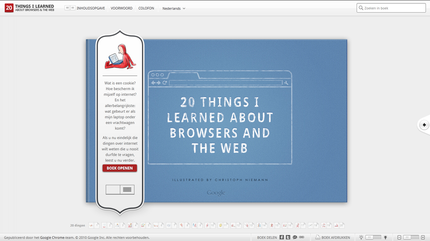The image size is (430, 241).
Task: Select the text-lines page view option
Action: pos(127,190)
